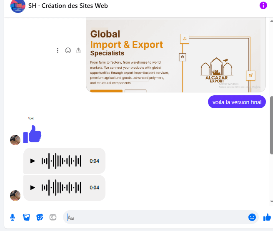The width and height of the screenshot is (273, 231).
Task: Open the attach photo icon
Action: coord(26,217)
